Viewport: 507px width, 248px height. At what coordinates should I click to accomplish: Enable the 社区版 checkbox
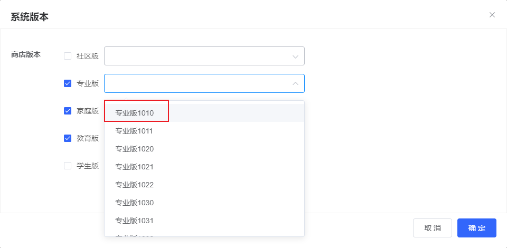coord(68,56)
